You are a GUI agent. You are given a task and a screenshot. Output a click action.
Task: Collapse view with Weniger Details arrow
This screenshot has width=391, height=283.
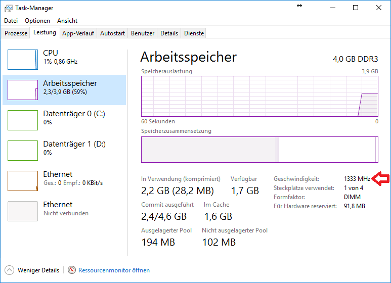click(x=9, y=270)
